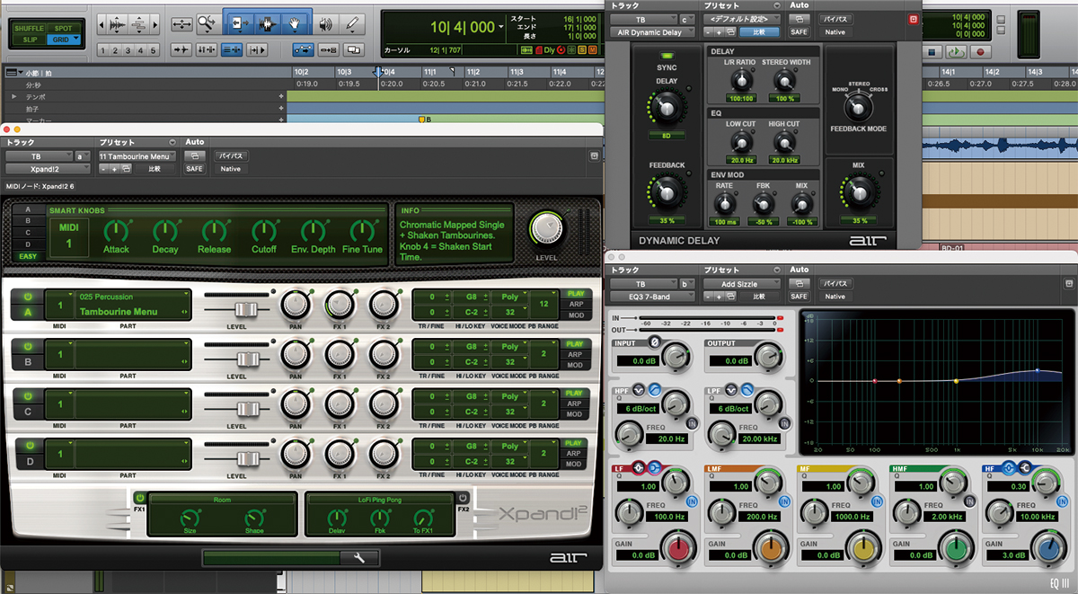Enable SHUFFLE edit mode
The height and width of the screenshot is (594, 1078).
29,28
